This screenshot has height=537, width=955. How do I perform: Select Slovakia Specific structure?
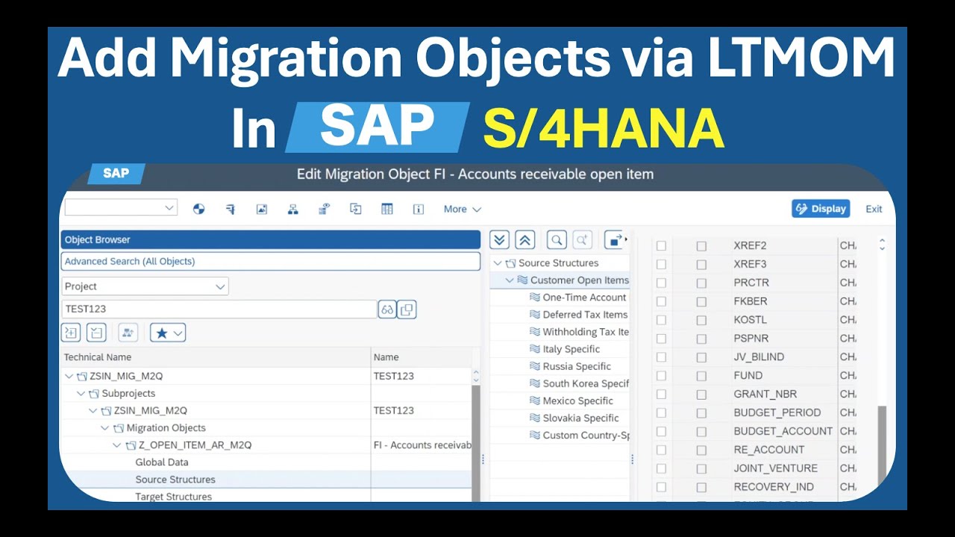(x=580, y=418)
